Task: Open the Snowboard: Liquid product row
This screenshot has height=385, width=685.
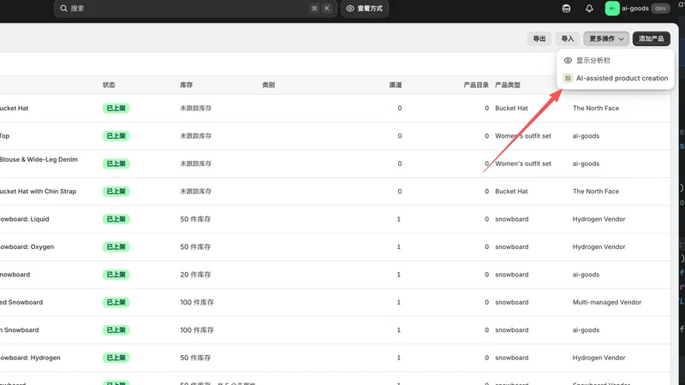Action: click(x=25, y=219)
